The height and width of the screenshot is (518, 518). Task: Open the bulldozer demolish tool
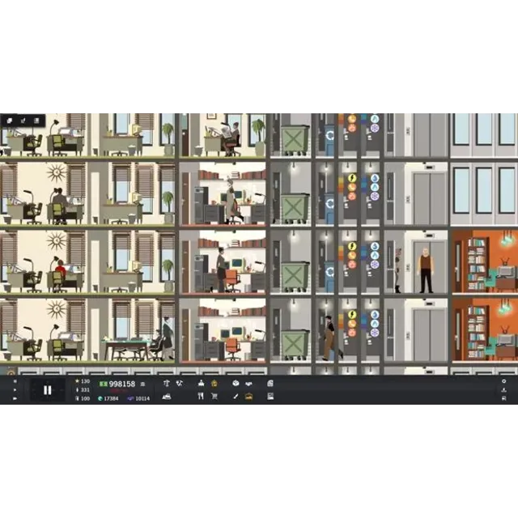pos(167,397)
